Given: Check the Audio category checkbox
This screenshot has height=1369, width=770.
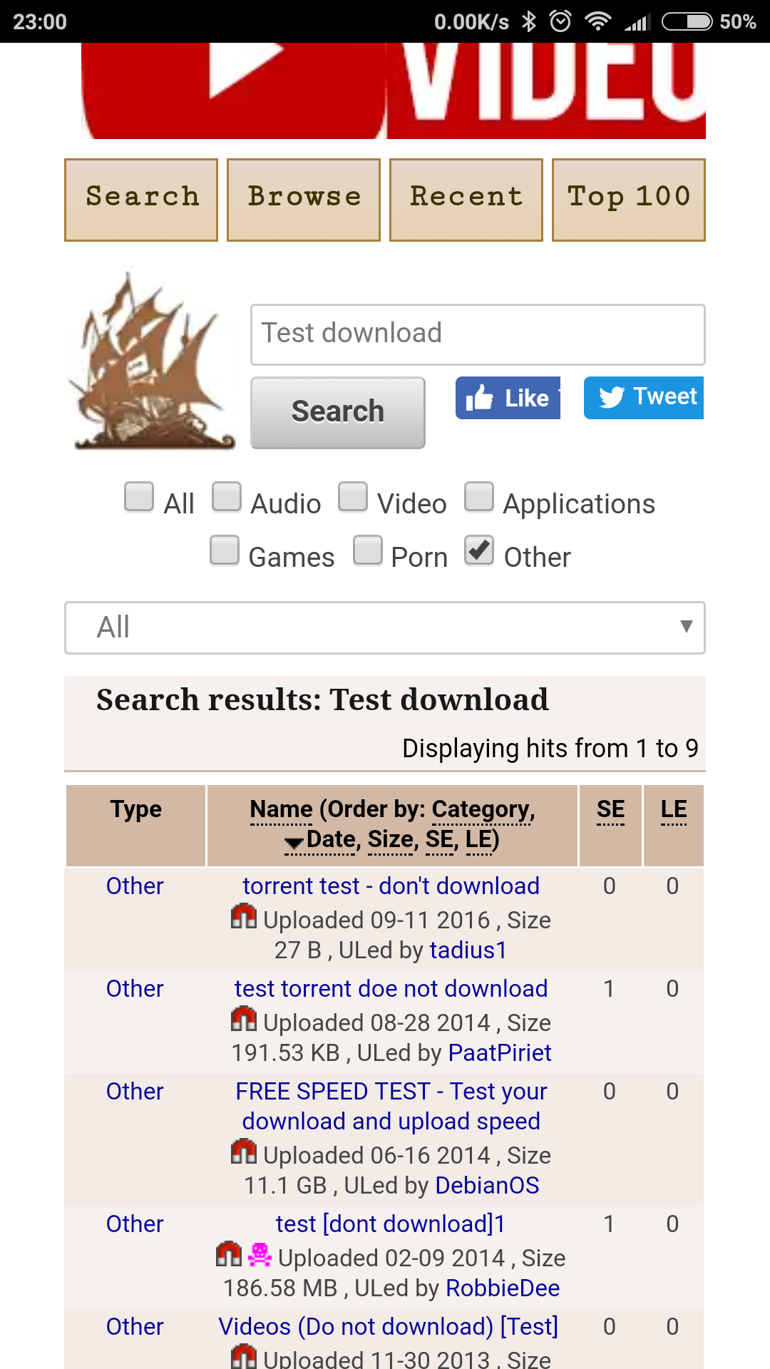Looking at the screenshot, I should pyautogui.click(x=227, y=497).
